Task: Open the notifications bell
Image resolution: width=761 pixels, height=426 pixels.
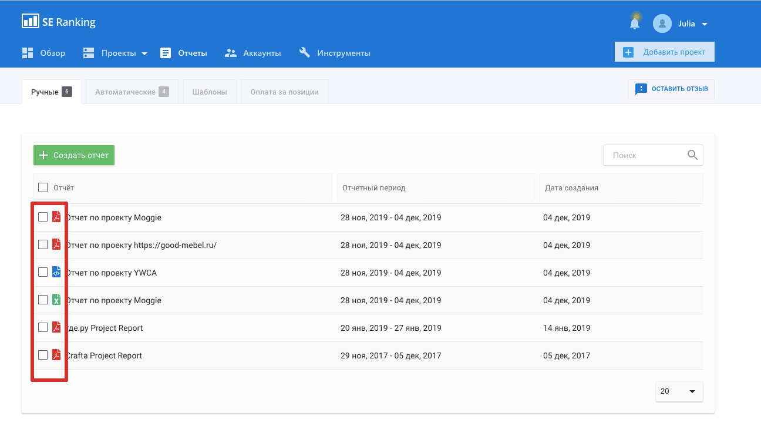Action: (x=635, y=23)
